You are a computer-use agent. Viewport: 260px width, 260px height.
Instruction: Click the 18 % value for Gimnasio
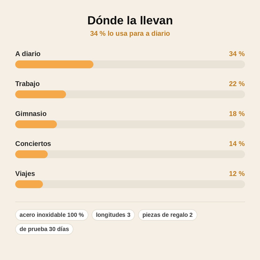coord(237,114)
